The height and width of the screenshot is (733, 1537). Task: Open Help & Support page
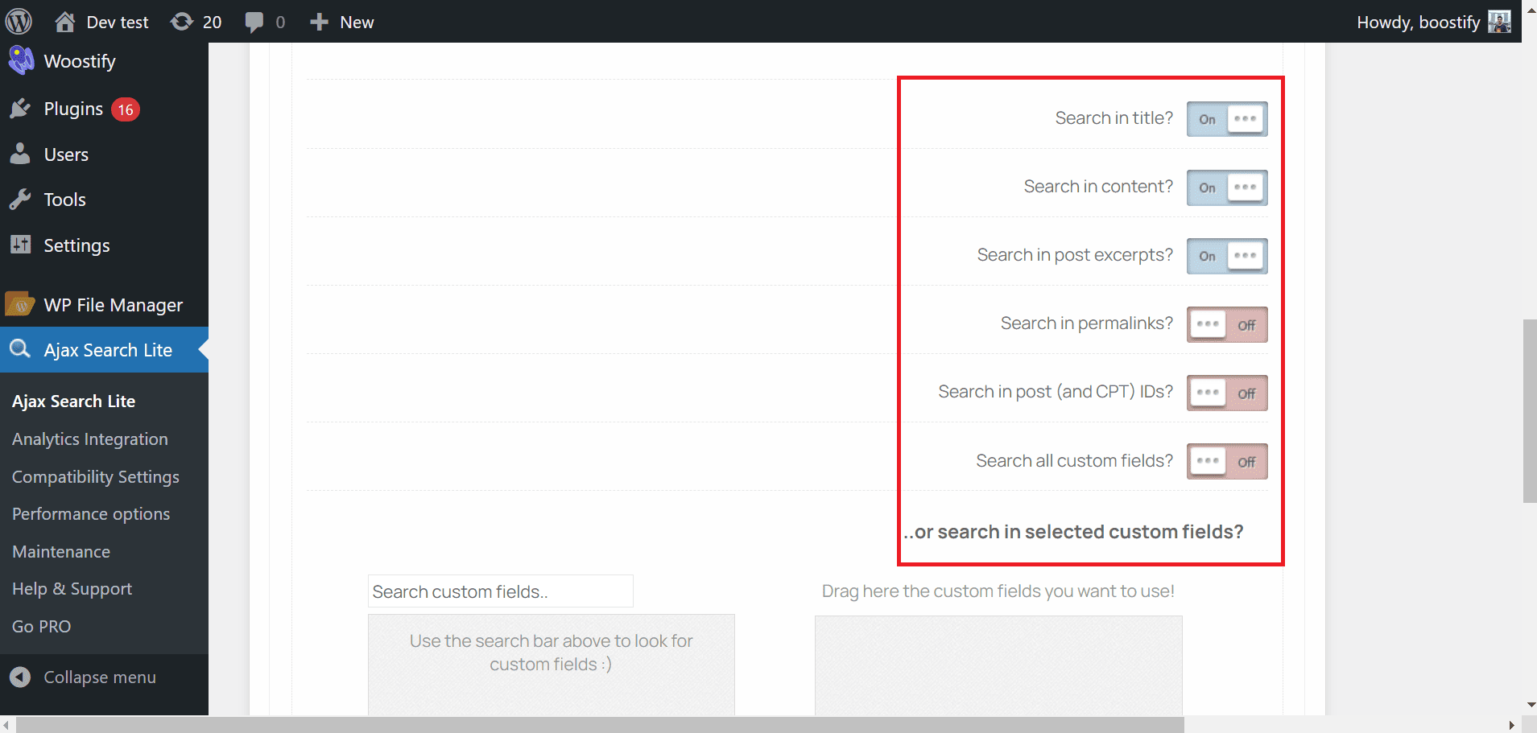click(72, 589)
